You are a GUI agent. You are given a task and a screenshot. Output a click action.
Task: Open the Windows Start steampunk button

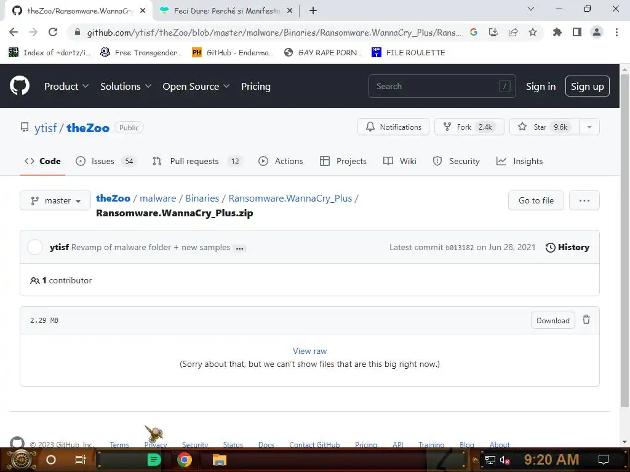coord(22,460)
